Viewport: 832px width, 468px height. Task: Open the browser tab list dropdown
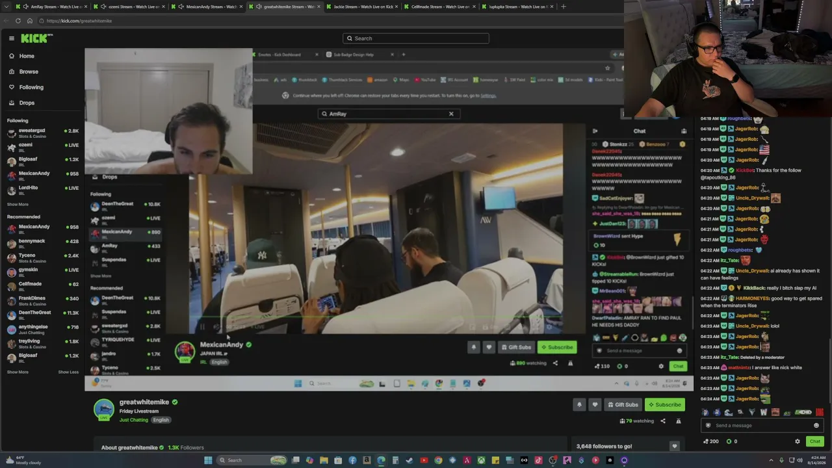(7, 6)
